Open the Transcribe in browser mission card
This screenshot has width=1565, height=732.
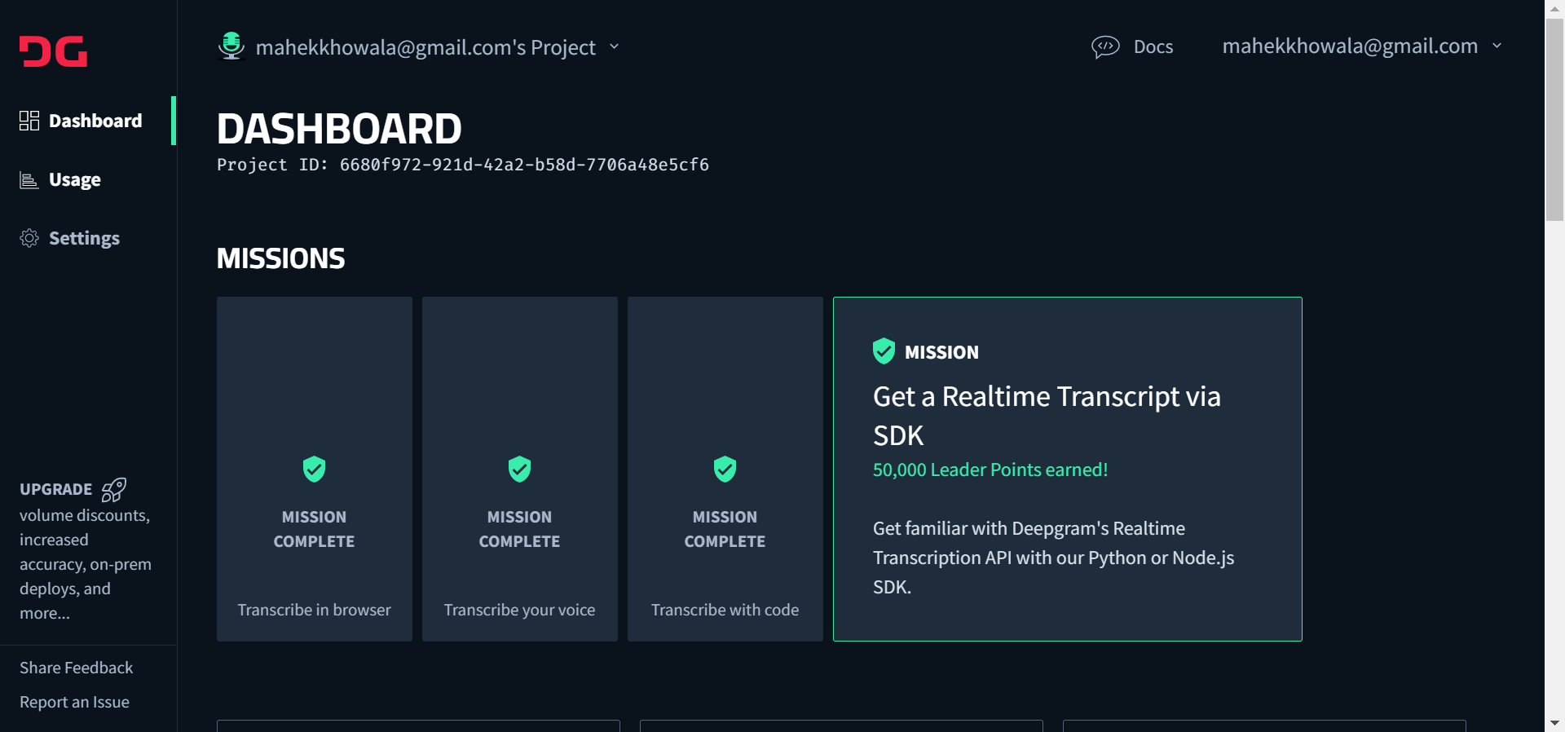(315, 469)
